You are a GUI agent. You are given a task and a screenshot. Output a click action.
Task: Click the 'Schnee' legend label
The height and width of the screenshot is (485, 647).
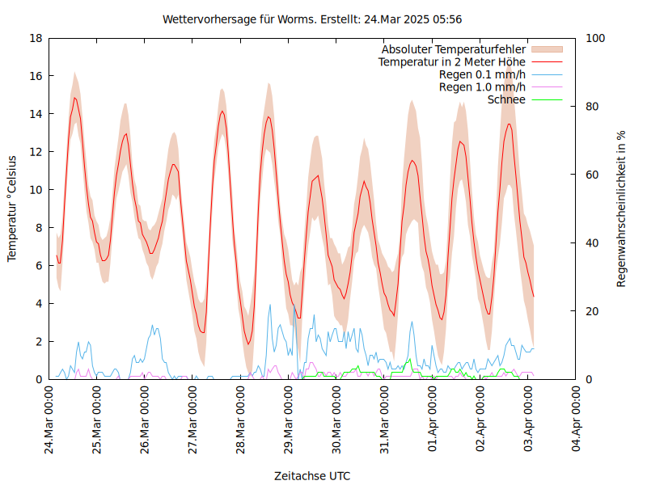point(506,99)
